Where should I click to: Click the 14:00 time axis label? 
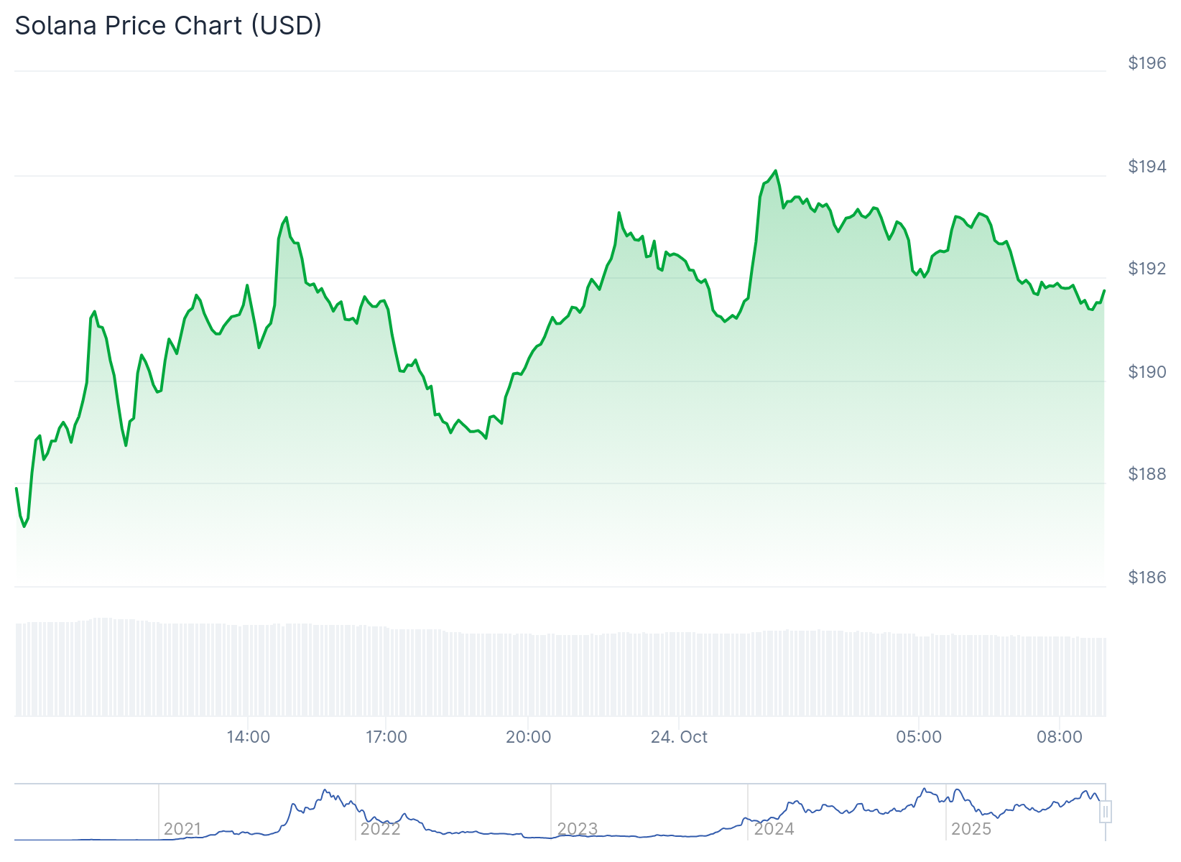(248, 737)
